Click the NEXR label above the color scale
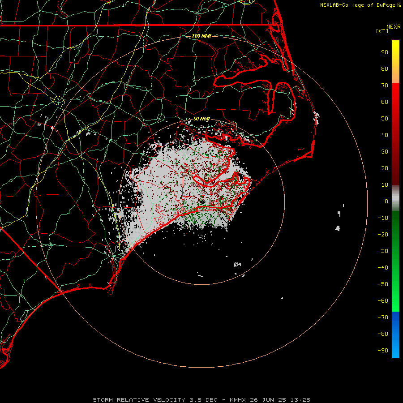Screen dimensions: 403x403 (394, 27)
